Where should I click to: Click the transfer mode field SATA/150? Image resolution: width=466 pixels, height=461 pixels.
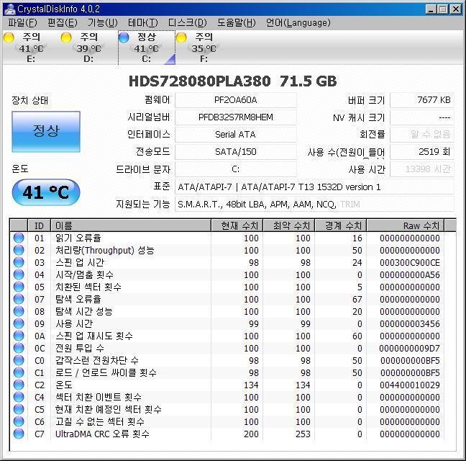point(236,152)
